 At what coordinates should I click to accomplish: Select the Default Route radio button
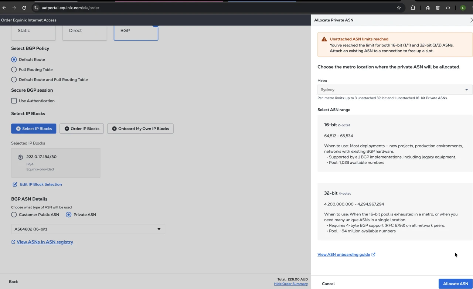(x=14, y=59)
